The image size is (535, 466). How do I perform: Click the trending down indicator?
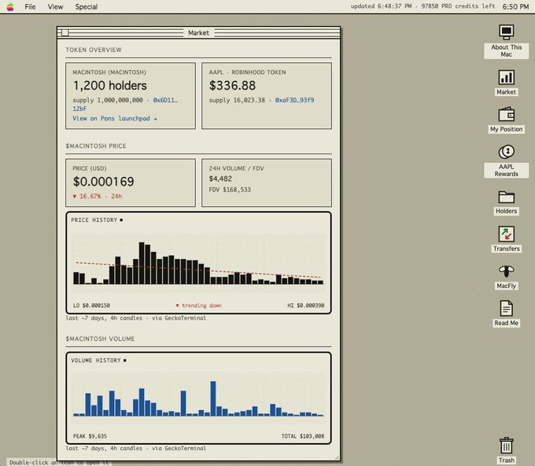[x=198, y=305]
